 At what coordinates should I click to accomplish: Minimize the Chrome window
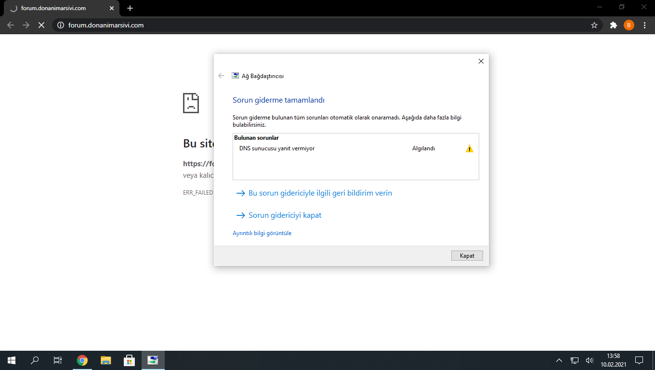[600, 7]
